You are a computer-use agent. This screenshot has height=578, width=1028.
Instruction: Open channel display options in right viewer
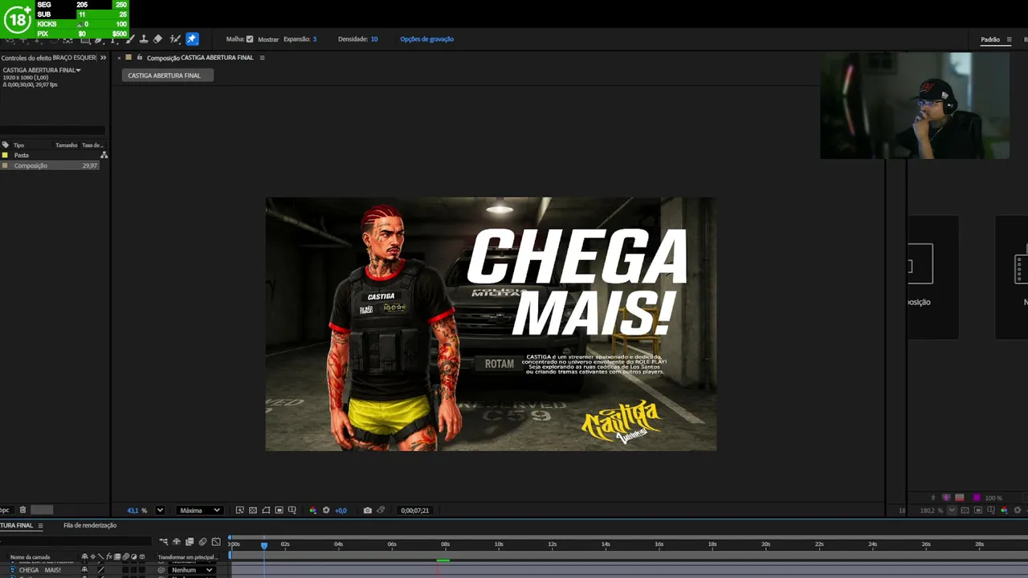coord(1004,511)
